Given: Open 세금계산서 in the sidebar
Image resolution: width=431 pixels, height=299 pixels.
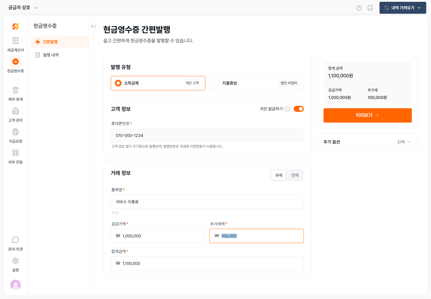Looking at the screenshot, I should (x=16, y=44).
